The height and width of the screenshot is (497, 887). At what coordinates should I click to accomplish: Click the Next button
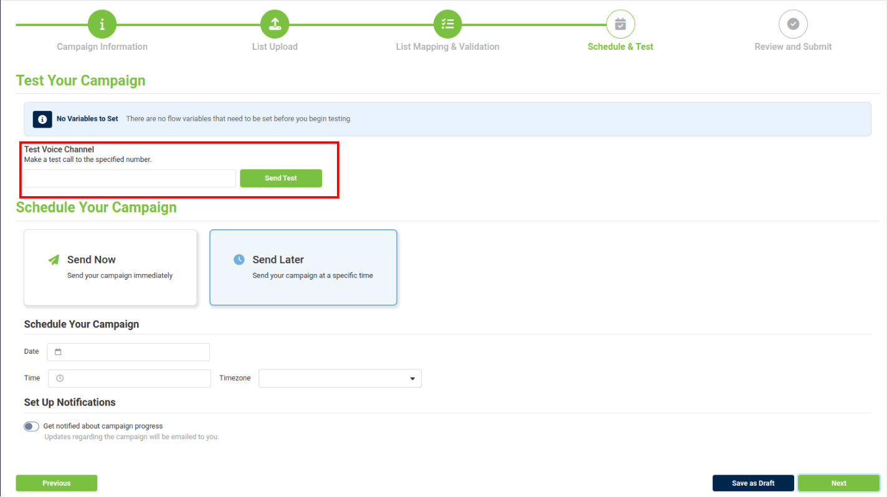[x=838, y=483]
